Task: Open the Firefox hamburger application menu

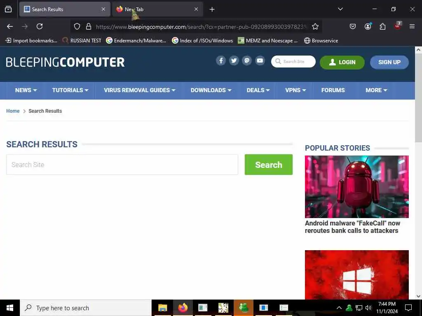Action: point(412,26)
